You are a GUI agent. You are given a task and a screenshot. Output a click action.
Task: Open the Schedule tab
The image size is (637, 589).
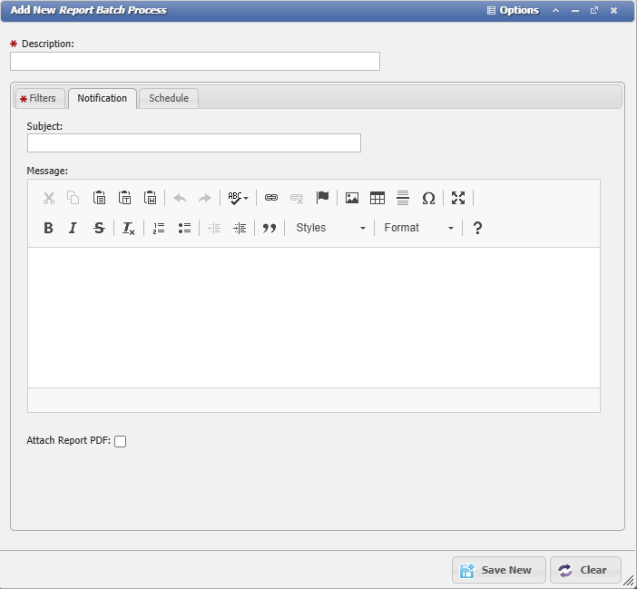coord(169,98)
